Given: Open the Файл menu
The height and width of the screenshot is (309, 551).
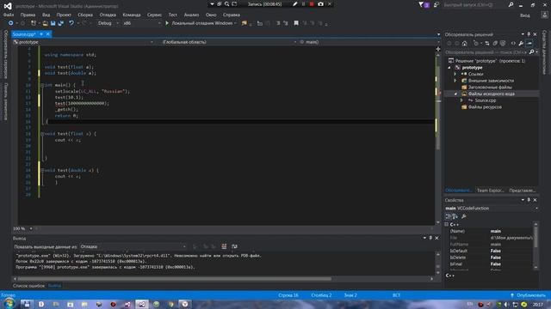Looking at the screenshot, I should [9, 15].
